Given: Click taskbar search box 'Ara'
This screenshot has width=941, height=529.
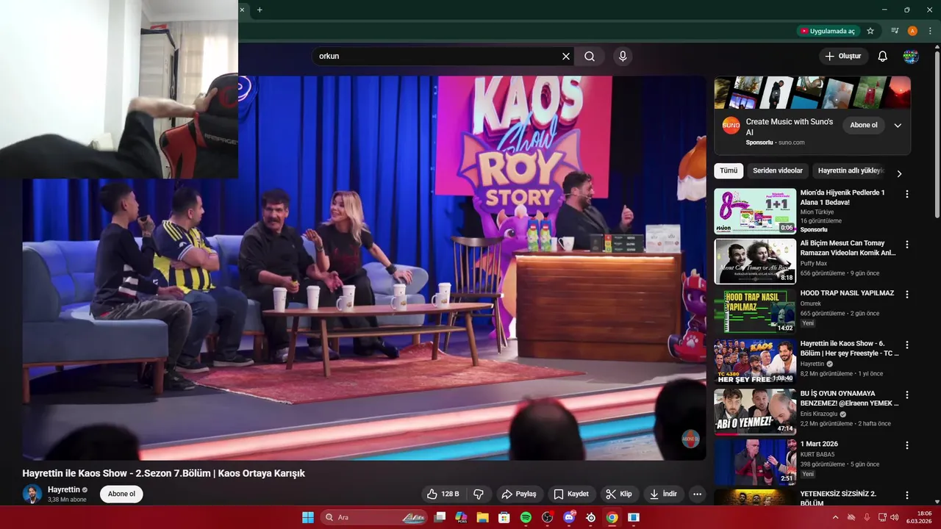Looking at the screenshot, I should click(374, 517).
